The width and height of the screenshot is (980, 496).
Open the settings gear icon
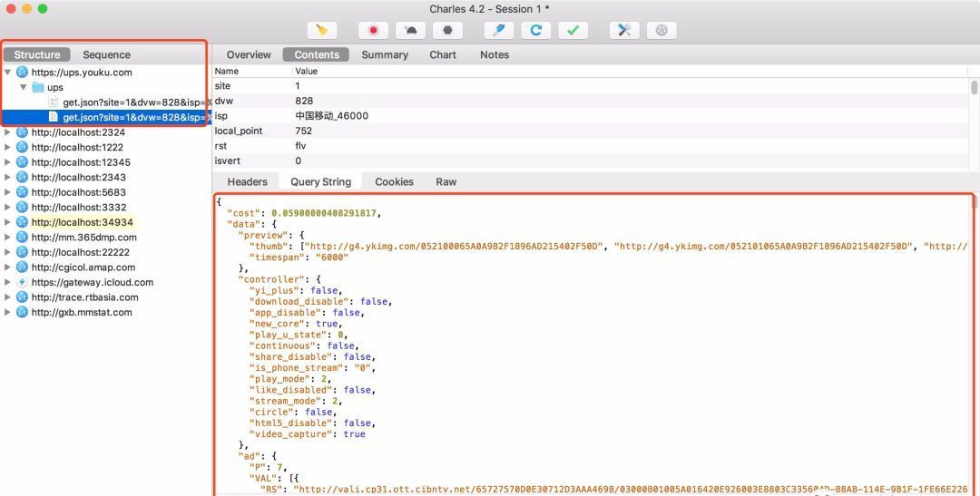pyautogui.click(x=661, y=30)
